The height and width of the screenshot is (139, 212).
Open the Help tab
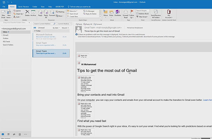[x=50, y=7]
